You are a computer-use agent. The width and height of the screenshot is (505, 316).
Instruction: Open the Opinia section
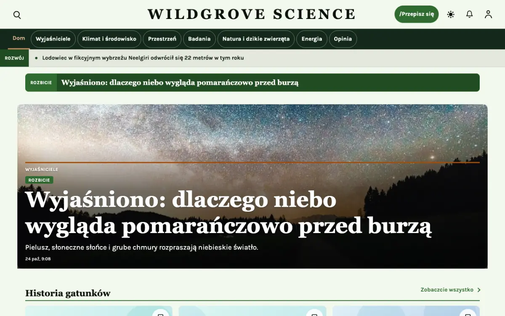coord(343,39)
